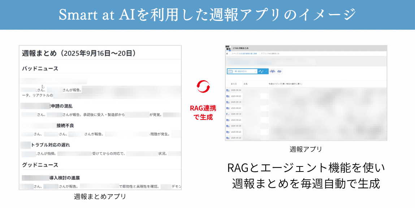Sort by the 記入日 column header
415x208 pixels.
234,83
